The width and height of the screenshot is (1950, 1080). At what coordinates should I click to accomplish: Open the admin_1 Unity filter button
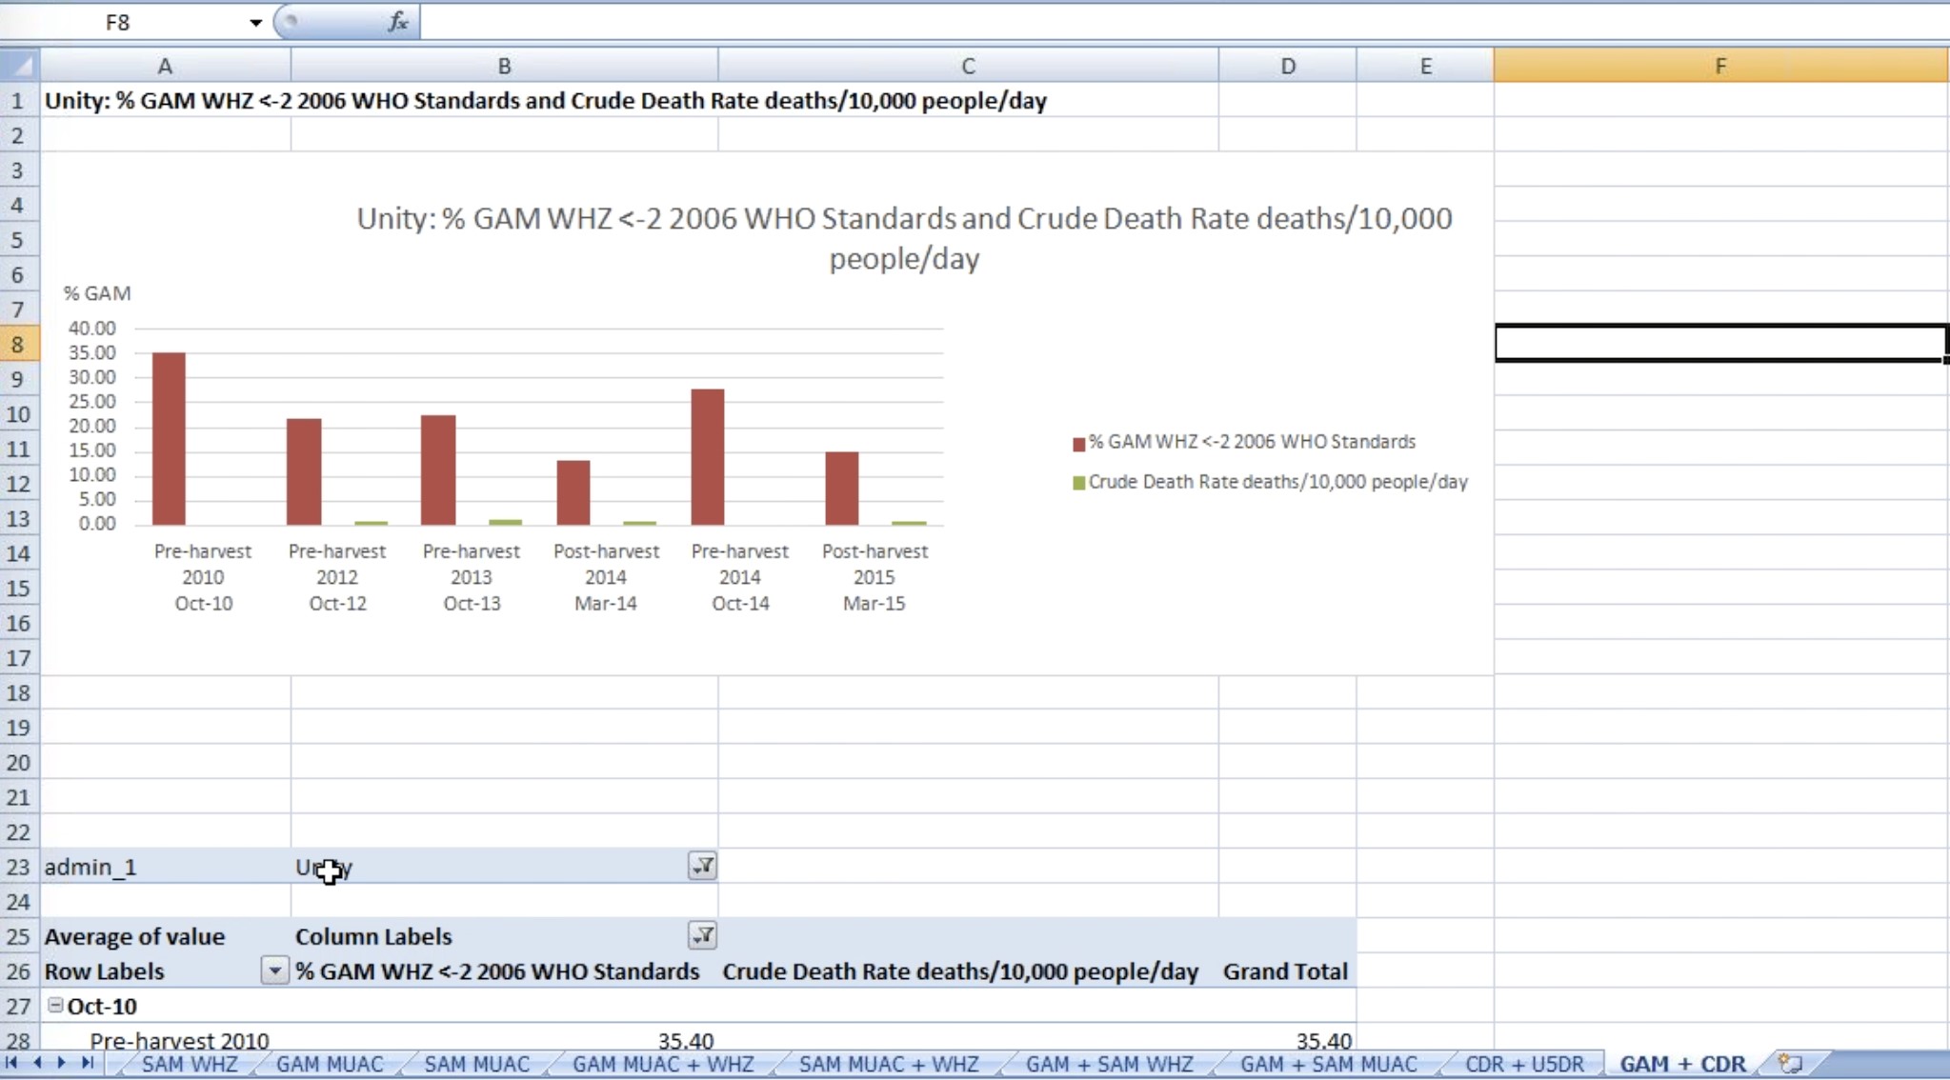[702, 866]
